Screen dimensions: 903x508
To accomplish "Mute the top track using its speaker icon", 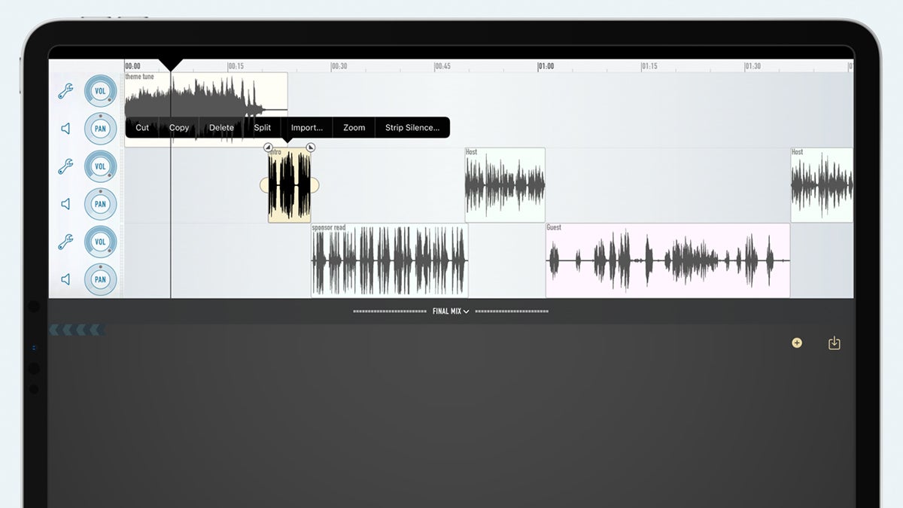I will pyautogui.click(x=65, y=128).
